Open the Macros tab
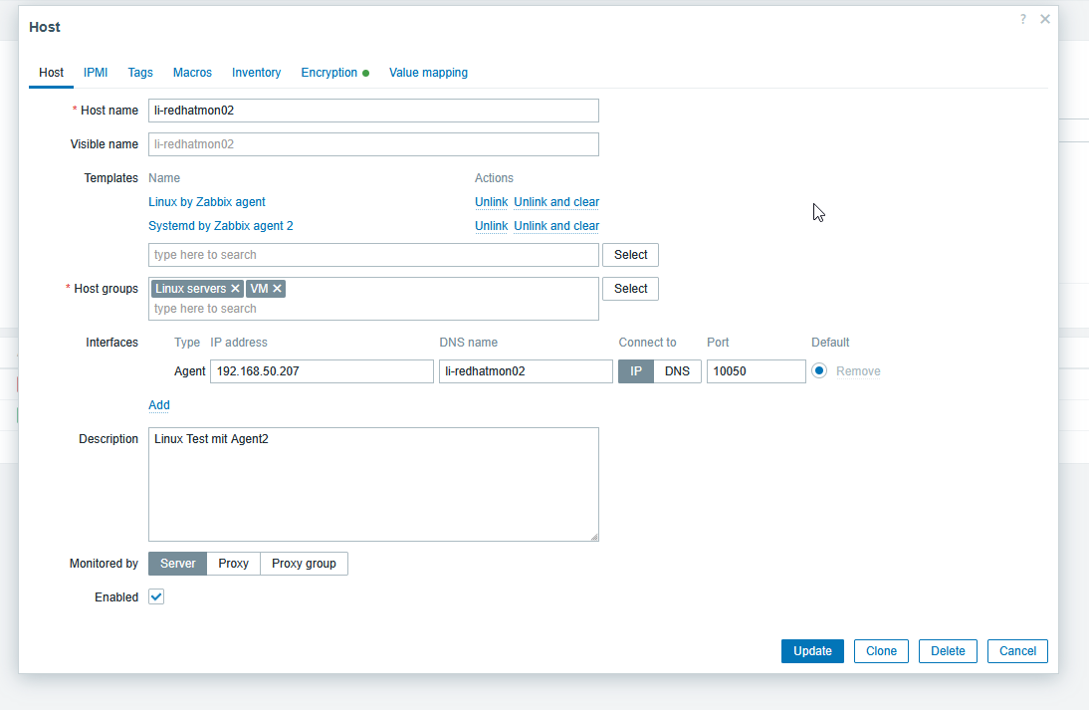 pos(192,73)
